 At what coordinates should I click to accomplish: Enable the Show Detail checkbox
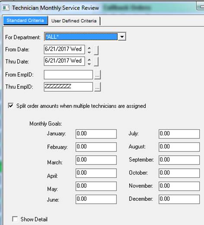[x=15, y=219]
